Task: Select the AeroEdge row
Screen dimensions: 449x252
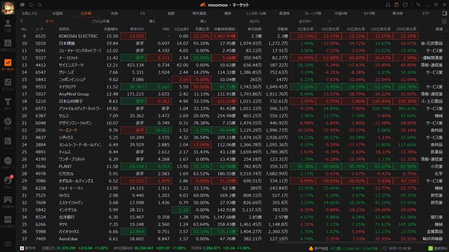Action: pos(231,239)
